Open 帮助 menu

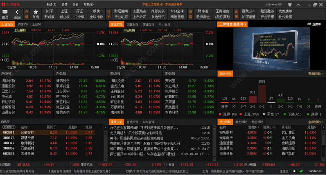point(88,4)
